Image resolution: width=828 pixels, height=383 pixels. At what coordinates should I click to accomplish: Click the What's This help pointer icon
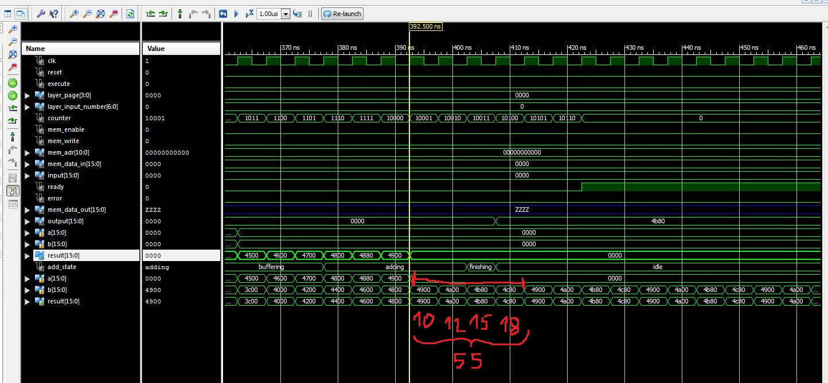coord(53,14)
